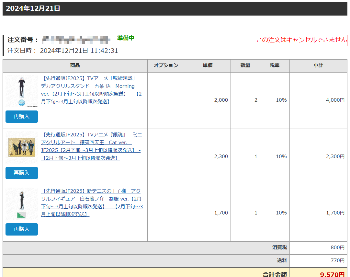Click the 再購入 button for the 呪術廻戦 item
Image resolution: width=350 pixels, height=277 pixels.
pyautogui.click(x=22, y=116)
